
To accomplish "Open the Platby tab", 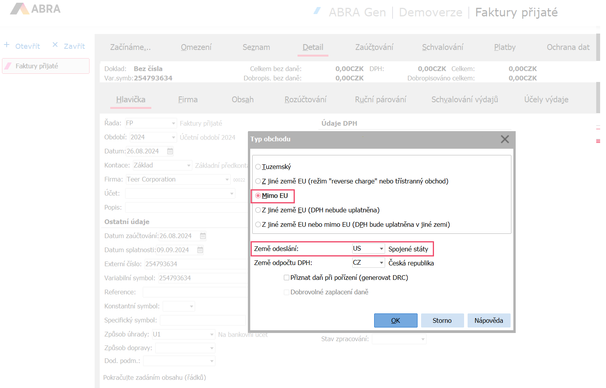I will pos(505,47).
